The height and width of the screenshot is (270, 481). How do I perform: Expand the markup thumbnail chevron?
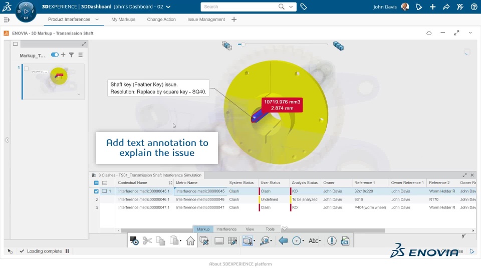[79, 94]
